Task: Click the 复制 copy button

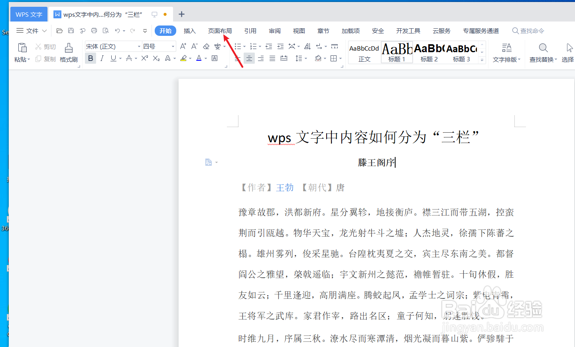Action: (45, 59)
